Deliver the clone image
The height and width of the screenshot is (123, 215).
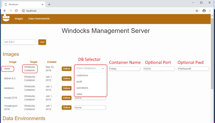point(67,69)
